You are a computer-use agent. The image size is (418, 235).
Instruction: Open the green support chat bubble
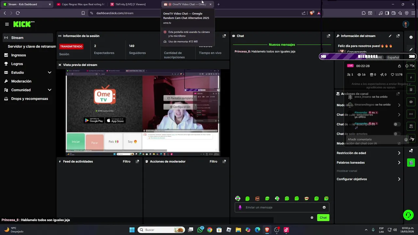[408, 215]
